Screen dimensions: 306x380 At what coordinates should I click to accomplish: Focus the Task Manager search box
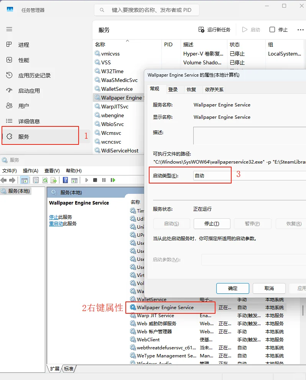(146, 10)
